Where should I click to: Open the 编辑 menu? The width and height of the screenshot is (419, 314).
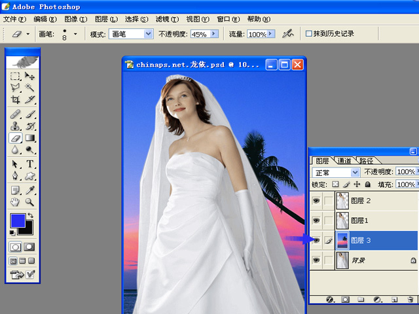click(x=45, y=19)
